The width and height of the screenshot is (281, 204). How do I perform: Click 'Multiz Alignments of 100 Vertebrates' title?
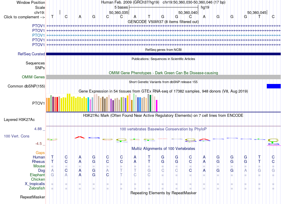pyautogui.click(x=163, y=148)
